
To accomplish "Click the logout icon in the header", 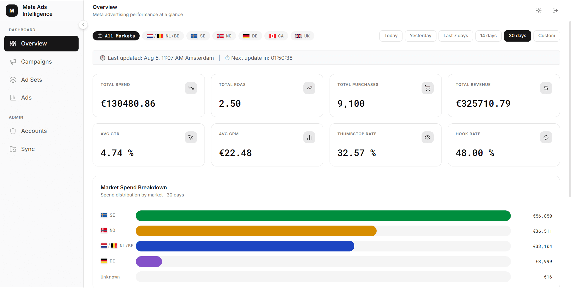I will tap(555, 10).
